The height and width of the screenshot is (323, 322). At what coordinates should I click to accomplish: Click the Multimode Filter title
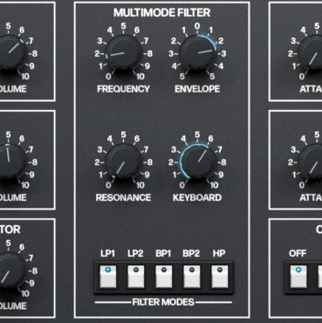(162, 13)
